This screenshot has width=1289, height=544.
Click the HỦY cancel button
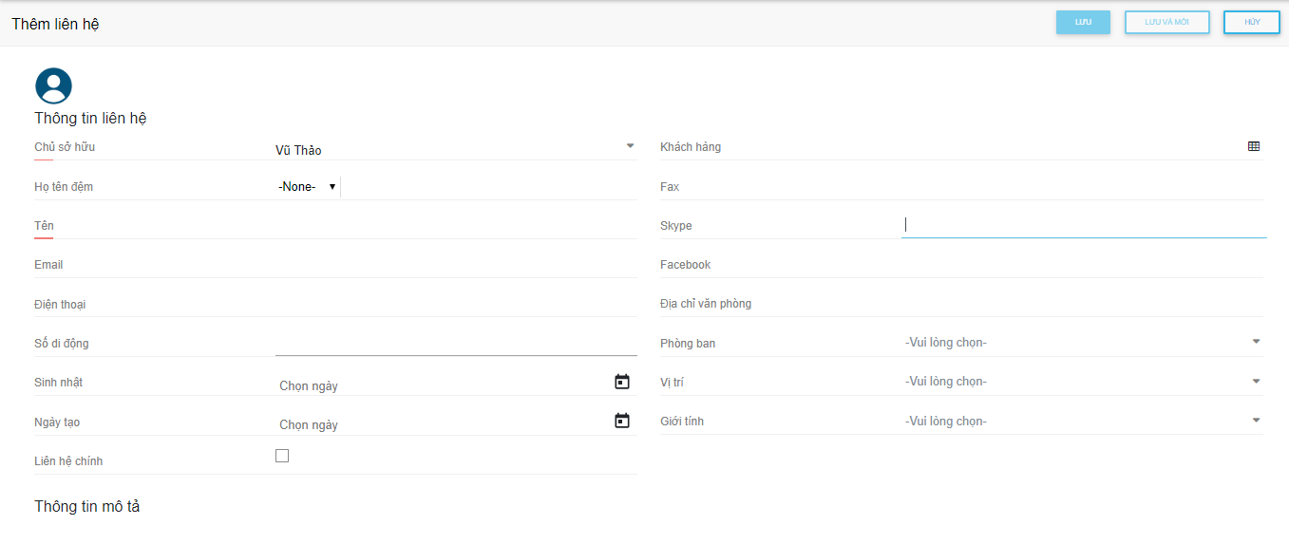1251,22
